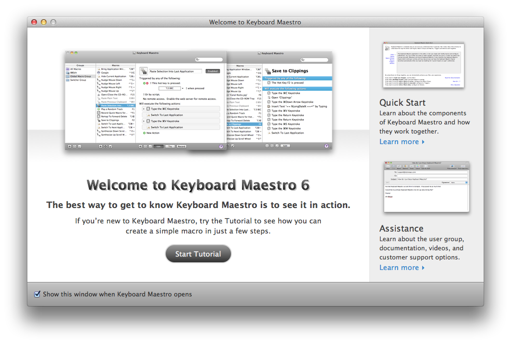The height and width of the screenshot is (344, 511).
Task: Open the Quick Start document thumbnail
Action: (423, 64)
